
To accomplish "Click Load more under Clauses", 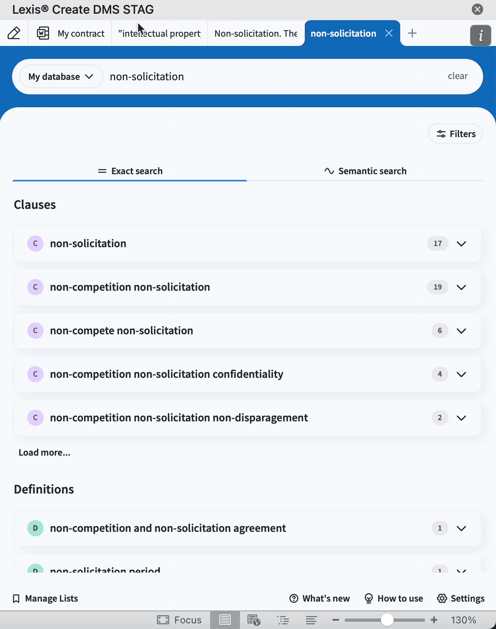I will 44,452.
